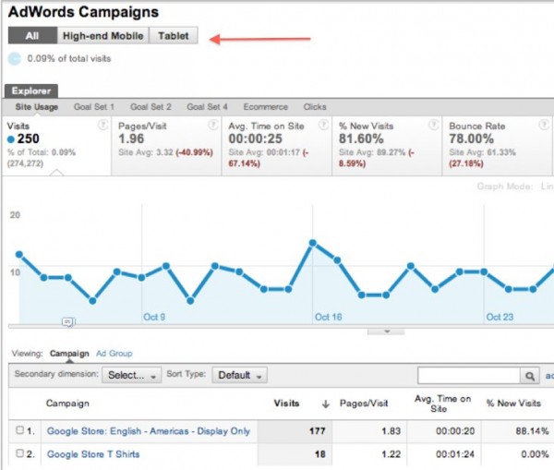Check the box for Google Store T Shirts row
This screenshot has height=470, width=554.
(20, 453)
